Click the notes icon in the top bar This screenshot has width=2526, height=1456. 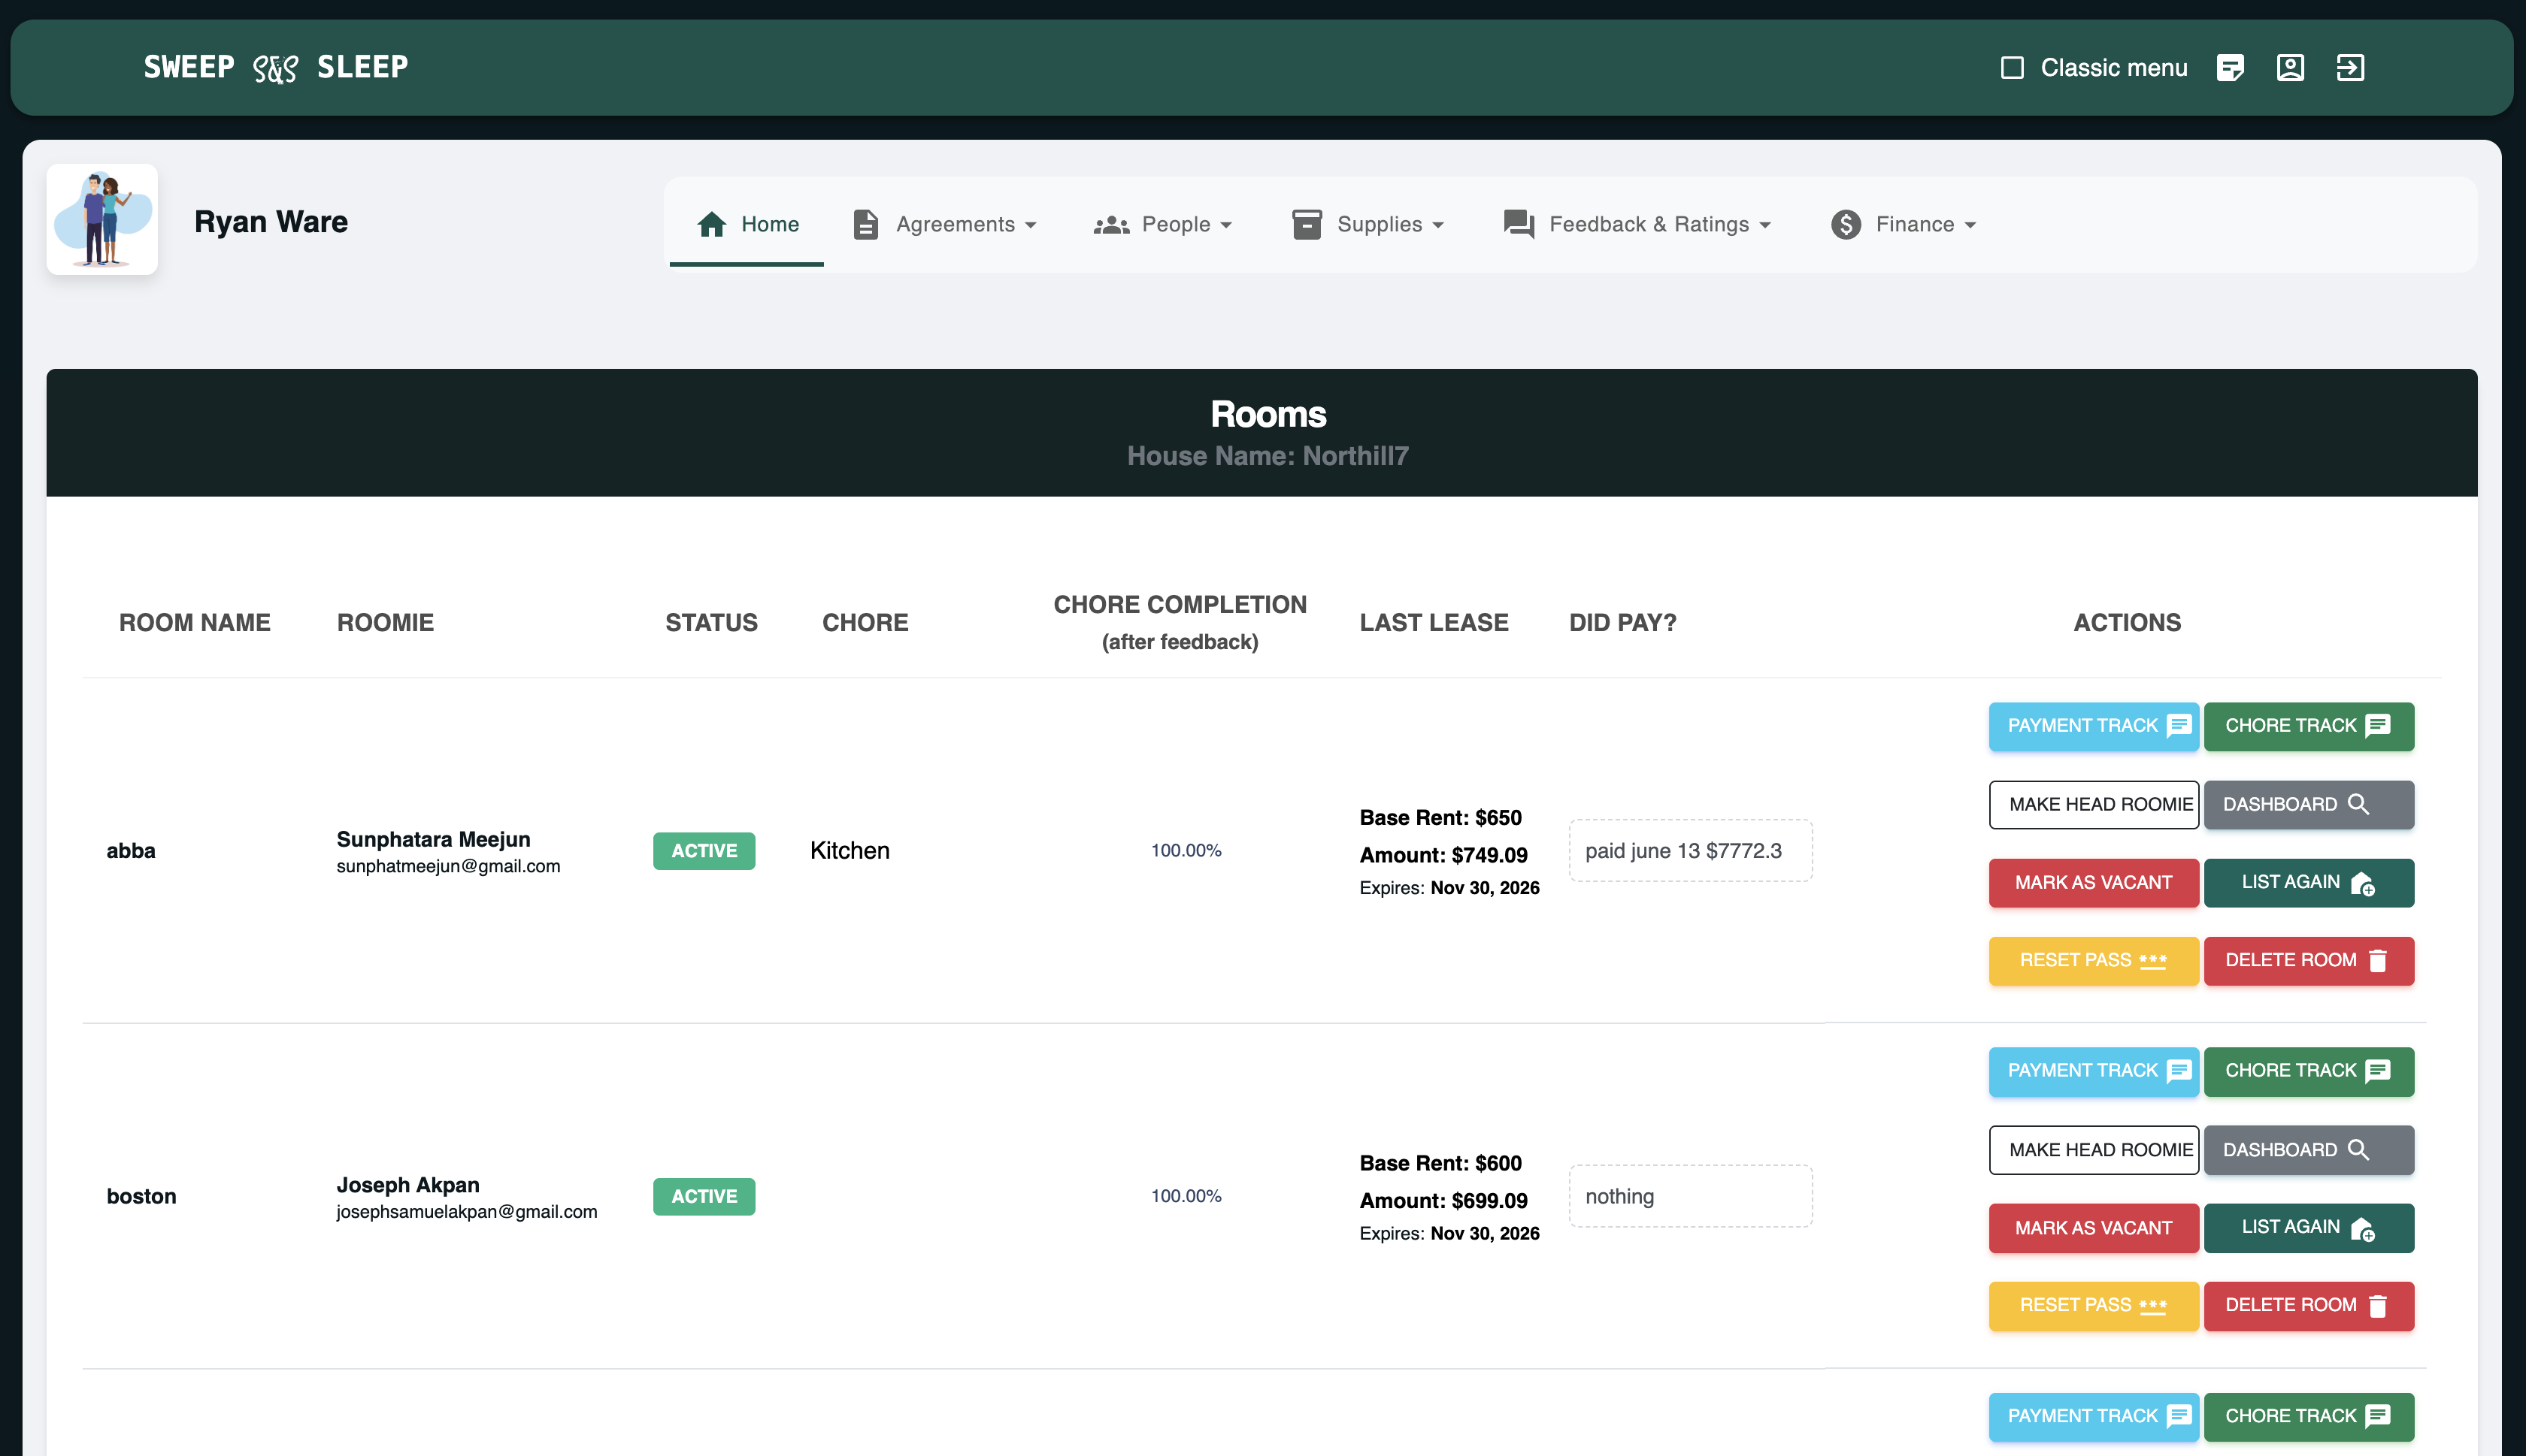tap(2230, 68)
